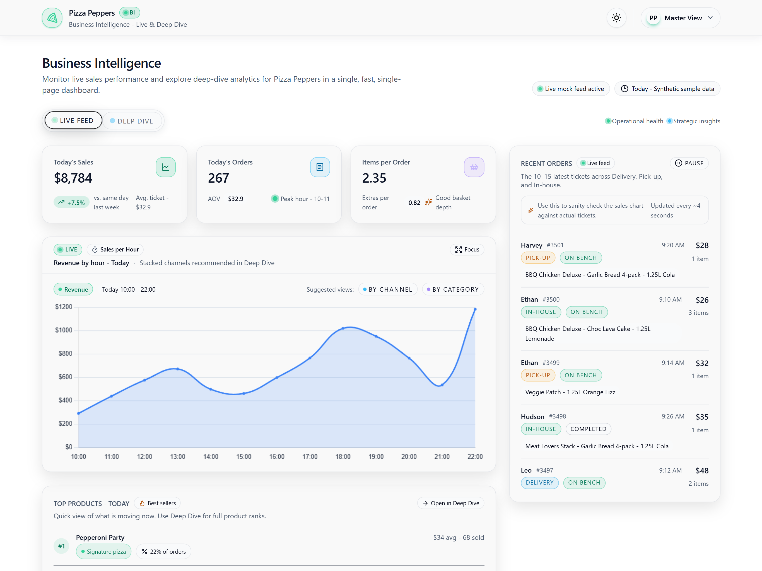Pause the recent orders live feed
Screen dimensions: 762x571
click(x=689, y=163)
